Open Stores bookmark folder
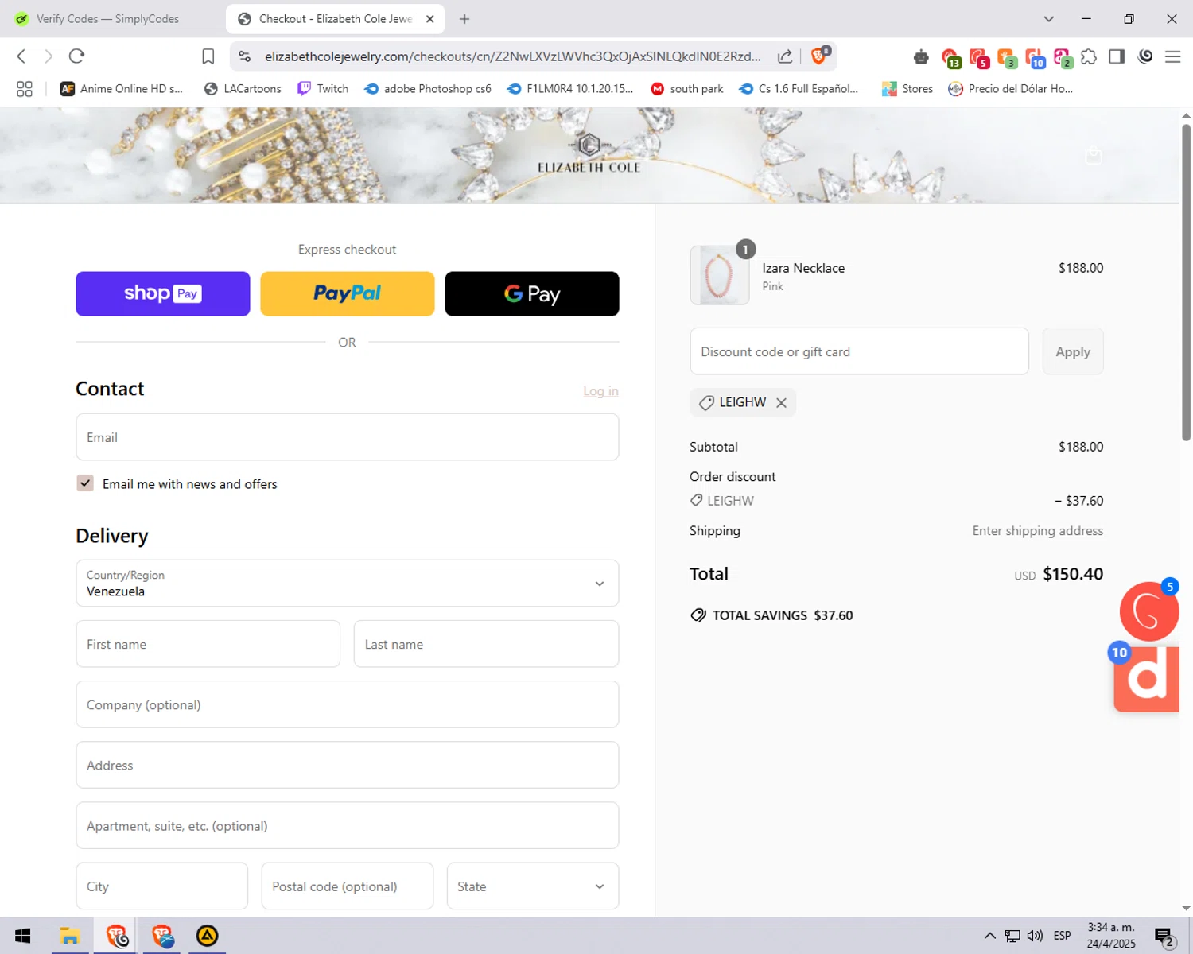The image size is (1193, 954). click(x=907, y=89)
